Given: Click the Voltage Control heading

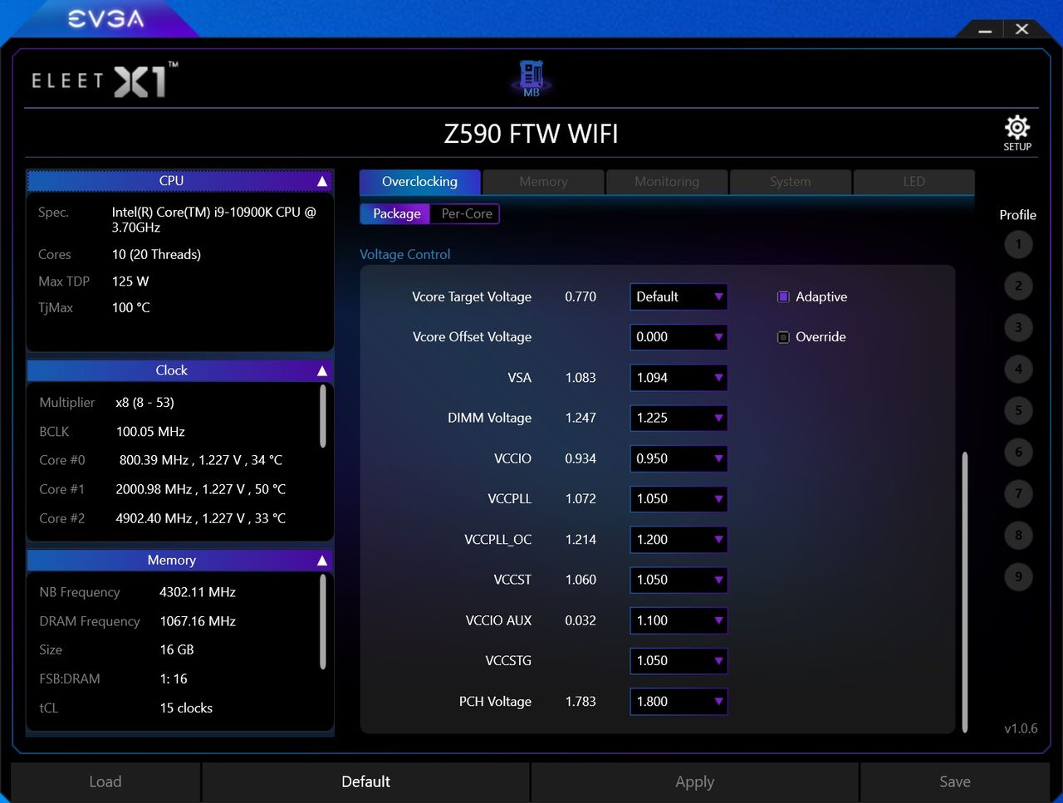Looking at the screenshot, I should (405, 255).
